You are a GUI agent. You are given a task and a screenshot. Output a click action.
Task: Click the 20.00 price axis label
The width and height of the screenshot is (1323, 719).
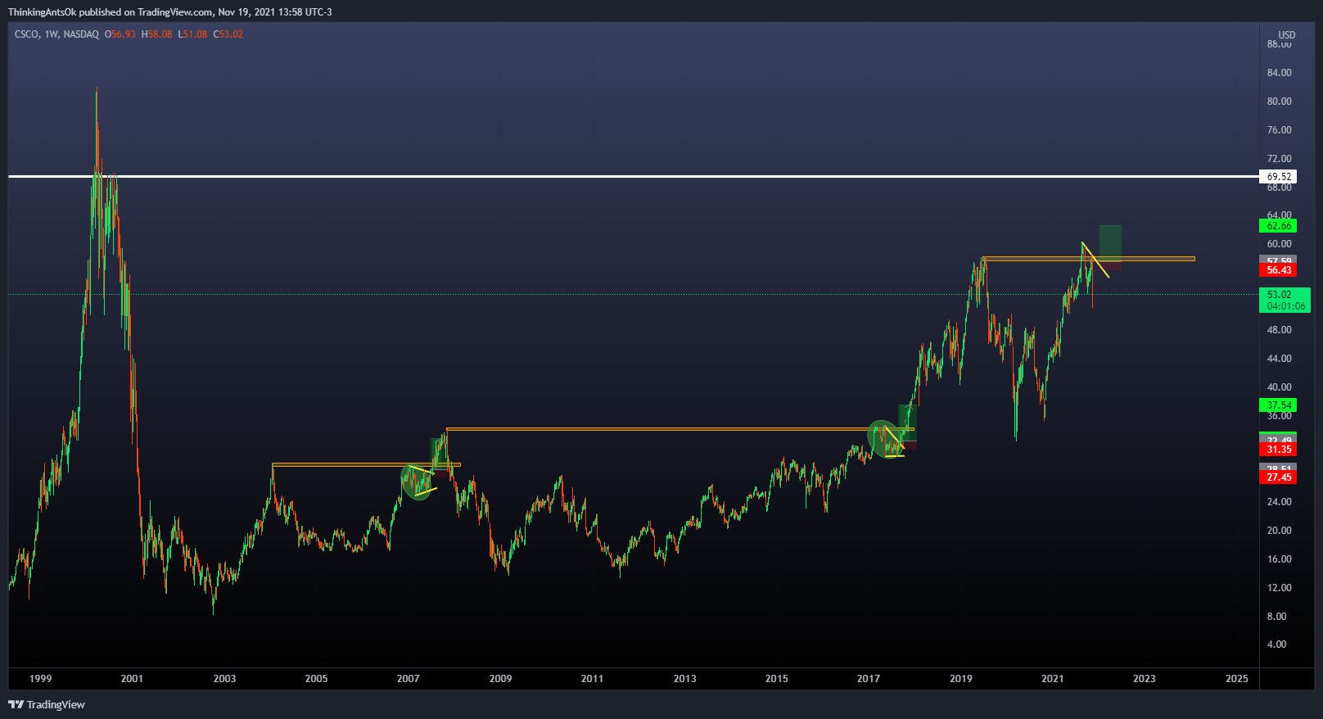tap(1279, 531)
